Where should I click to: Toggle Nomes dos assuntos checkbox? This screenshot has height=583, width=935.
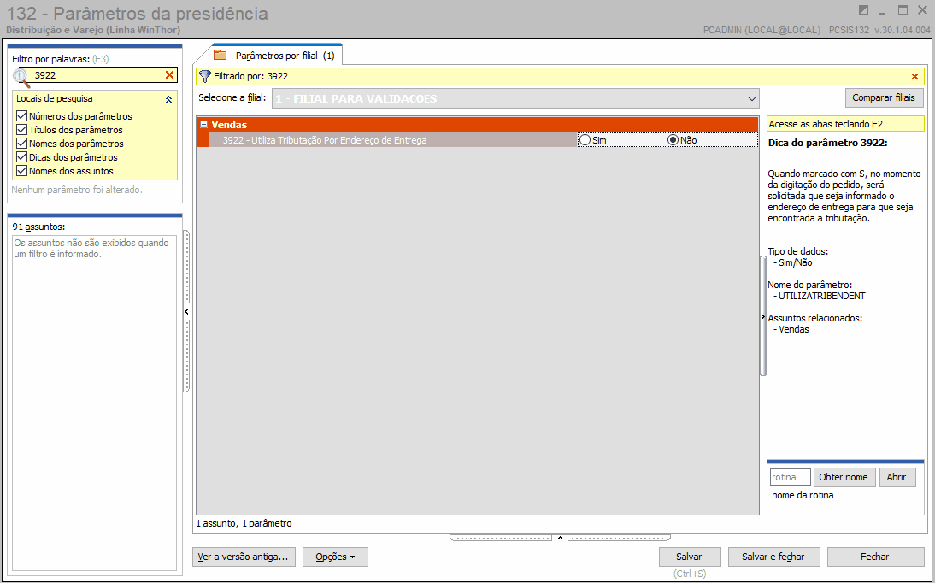[22, 171]
